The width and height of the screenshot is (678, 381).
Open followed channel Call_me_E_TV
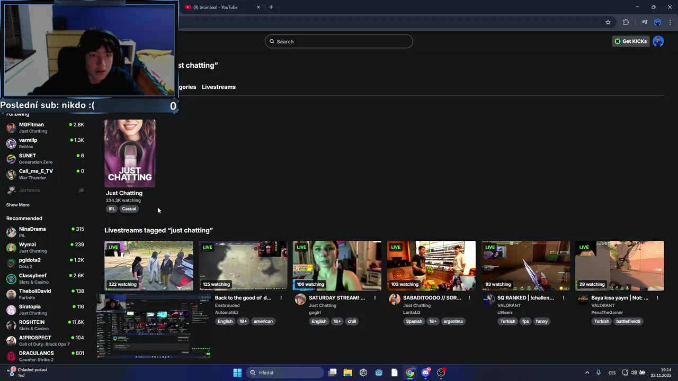click(45, 174)
